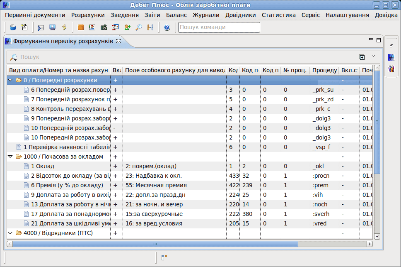This screenshot has width=401, height=267.
Task: Open the Статистика menu
Action: pyautogui.click(x=279, y=15)
